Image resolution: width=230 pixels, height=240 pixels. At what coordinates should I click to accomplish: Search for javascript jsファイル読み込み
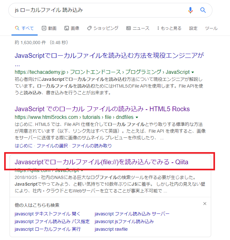(124, 221)
